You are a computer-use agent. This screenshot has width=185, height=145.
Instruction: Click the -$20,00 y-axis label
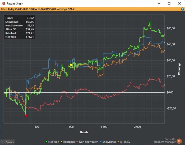[x=171, y=108]
